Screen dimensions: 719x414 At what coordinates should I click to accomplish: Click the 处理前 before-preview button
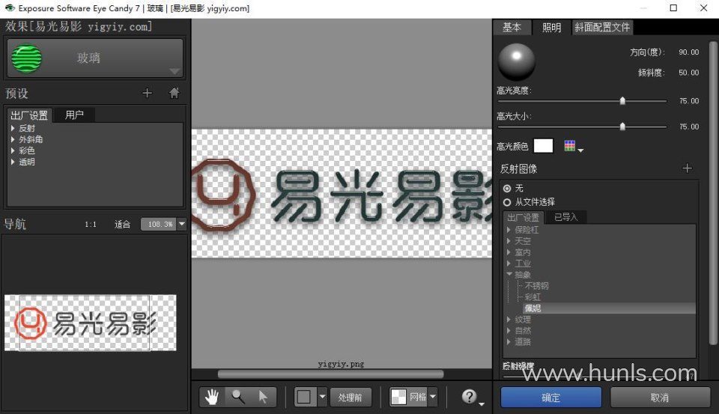click(x=351, y=398)
